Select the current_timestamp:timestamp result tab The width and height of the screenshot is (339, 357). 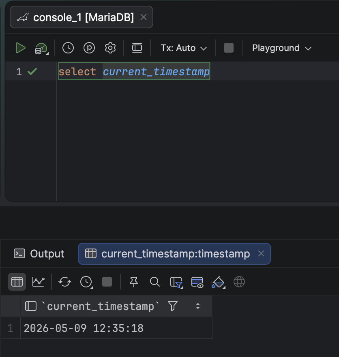[x=174, y=254]
